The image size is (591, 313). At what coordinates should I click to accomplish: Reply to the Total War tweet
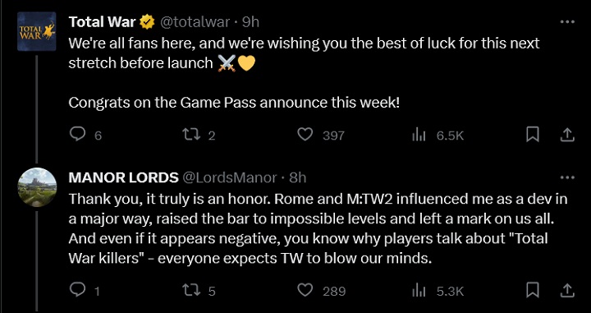(x=78, y=134)
